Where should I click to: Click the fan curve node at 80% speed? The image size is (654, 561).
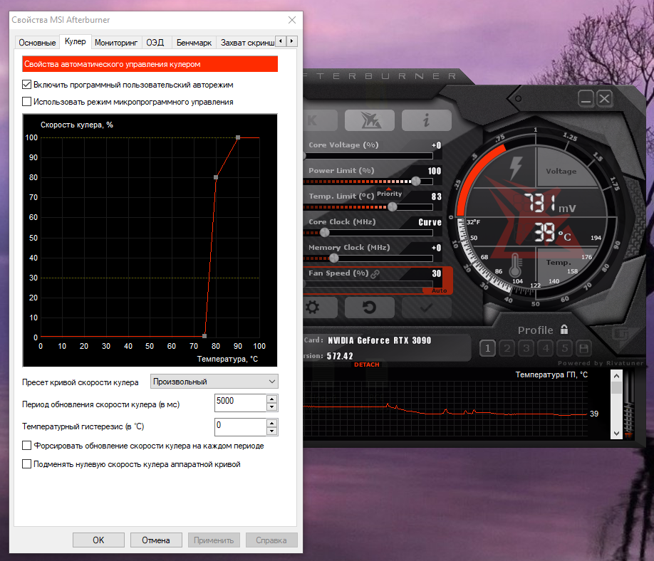(x=216, y=177)
